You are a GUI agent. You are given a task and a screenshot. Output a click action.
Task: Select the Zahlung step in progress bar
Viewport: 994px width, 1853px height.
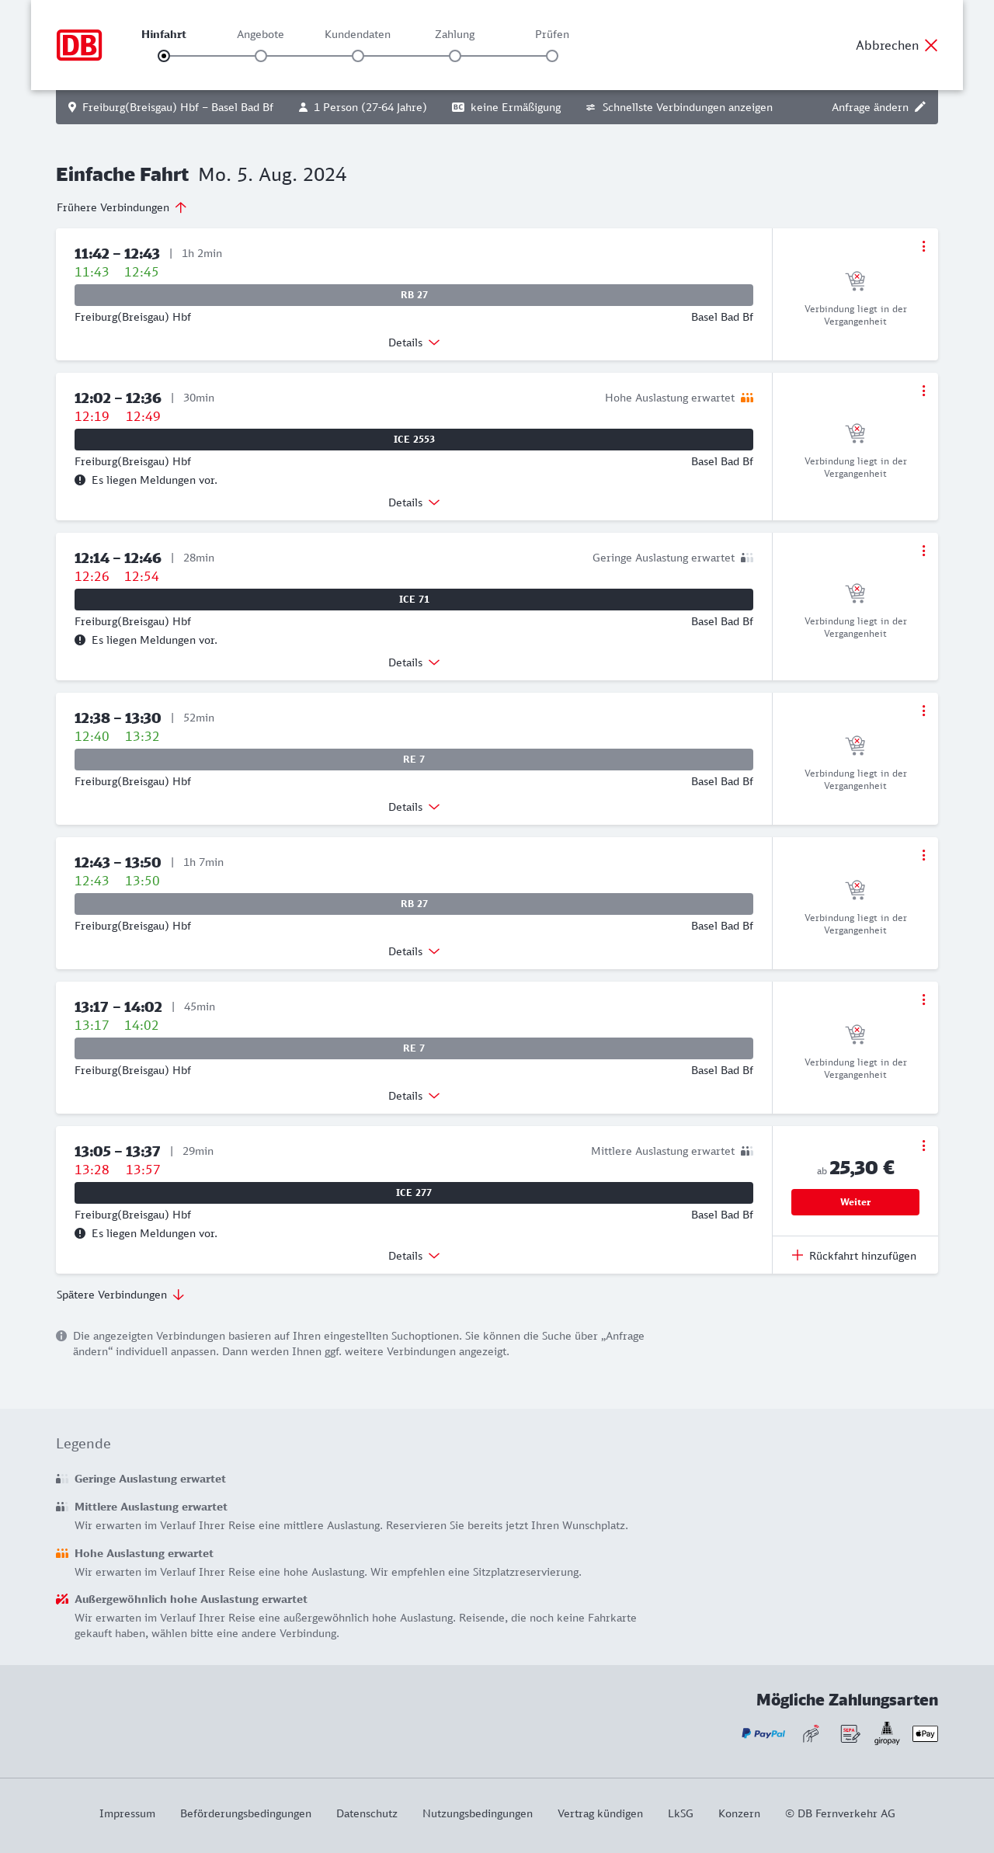[x=455, y=56]
